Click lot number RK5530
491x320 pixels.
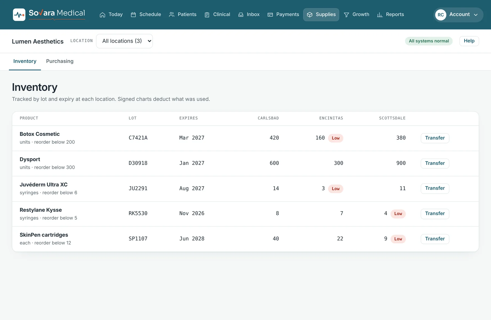click(138, 213)
